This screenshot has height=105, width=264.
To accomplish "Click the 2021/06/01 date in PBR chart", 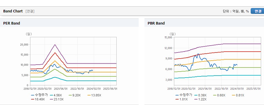I will tap(205, 89).
